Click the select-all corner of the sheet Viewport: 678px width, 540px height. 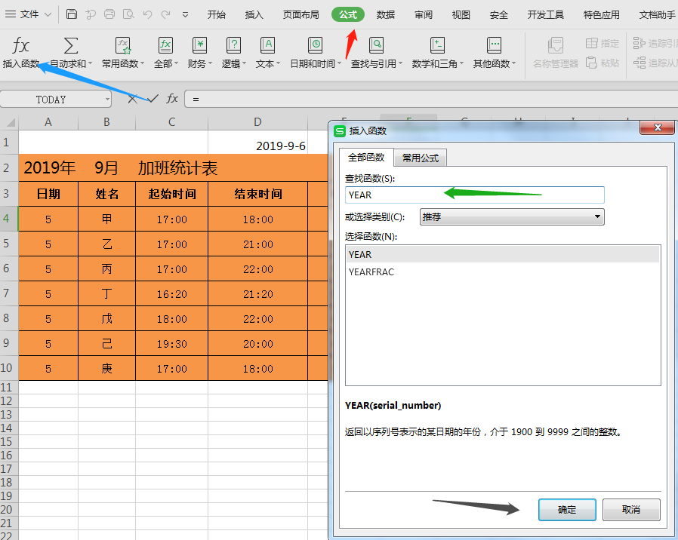[9, 122]
